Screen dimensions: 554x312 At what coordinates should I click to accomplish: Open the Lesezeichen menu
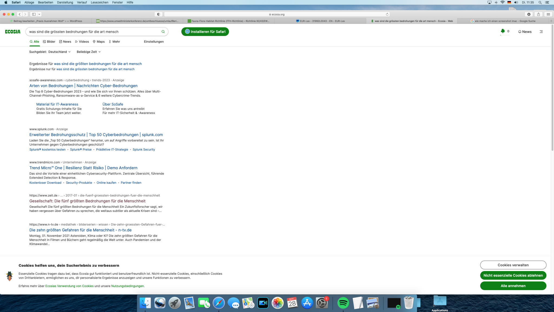(x=100, y=2)
